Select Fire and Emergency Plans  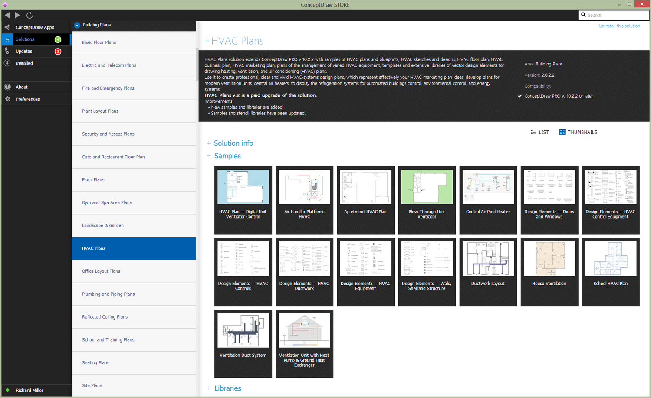coord(134,88)
